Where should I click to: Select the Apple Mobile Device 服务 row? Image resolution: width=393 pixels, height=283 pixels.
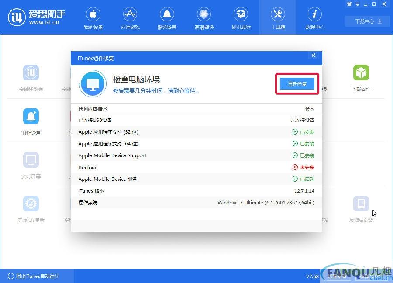pos(196,179)
